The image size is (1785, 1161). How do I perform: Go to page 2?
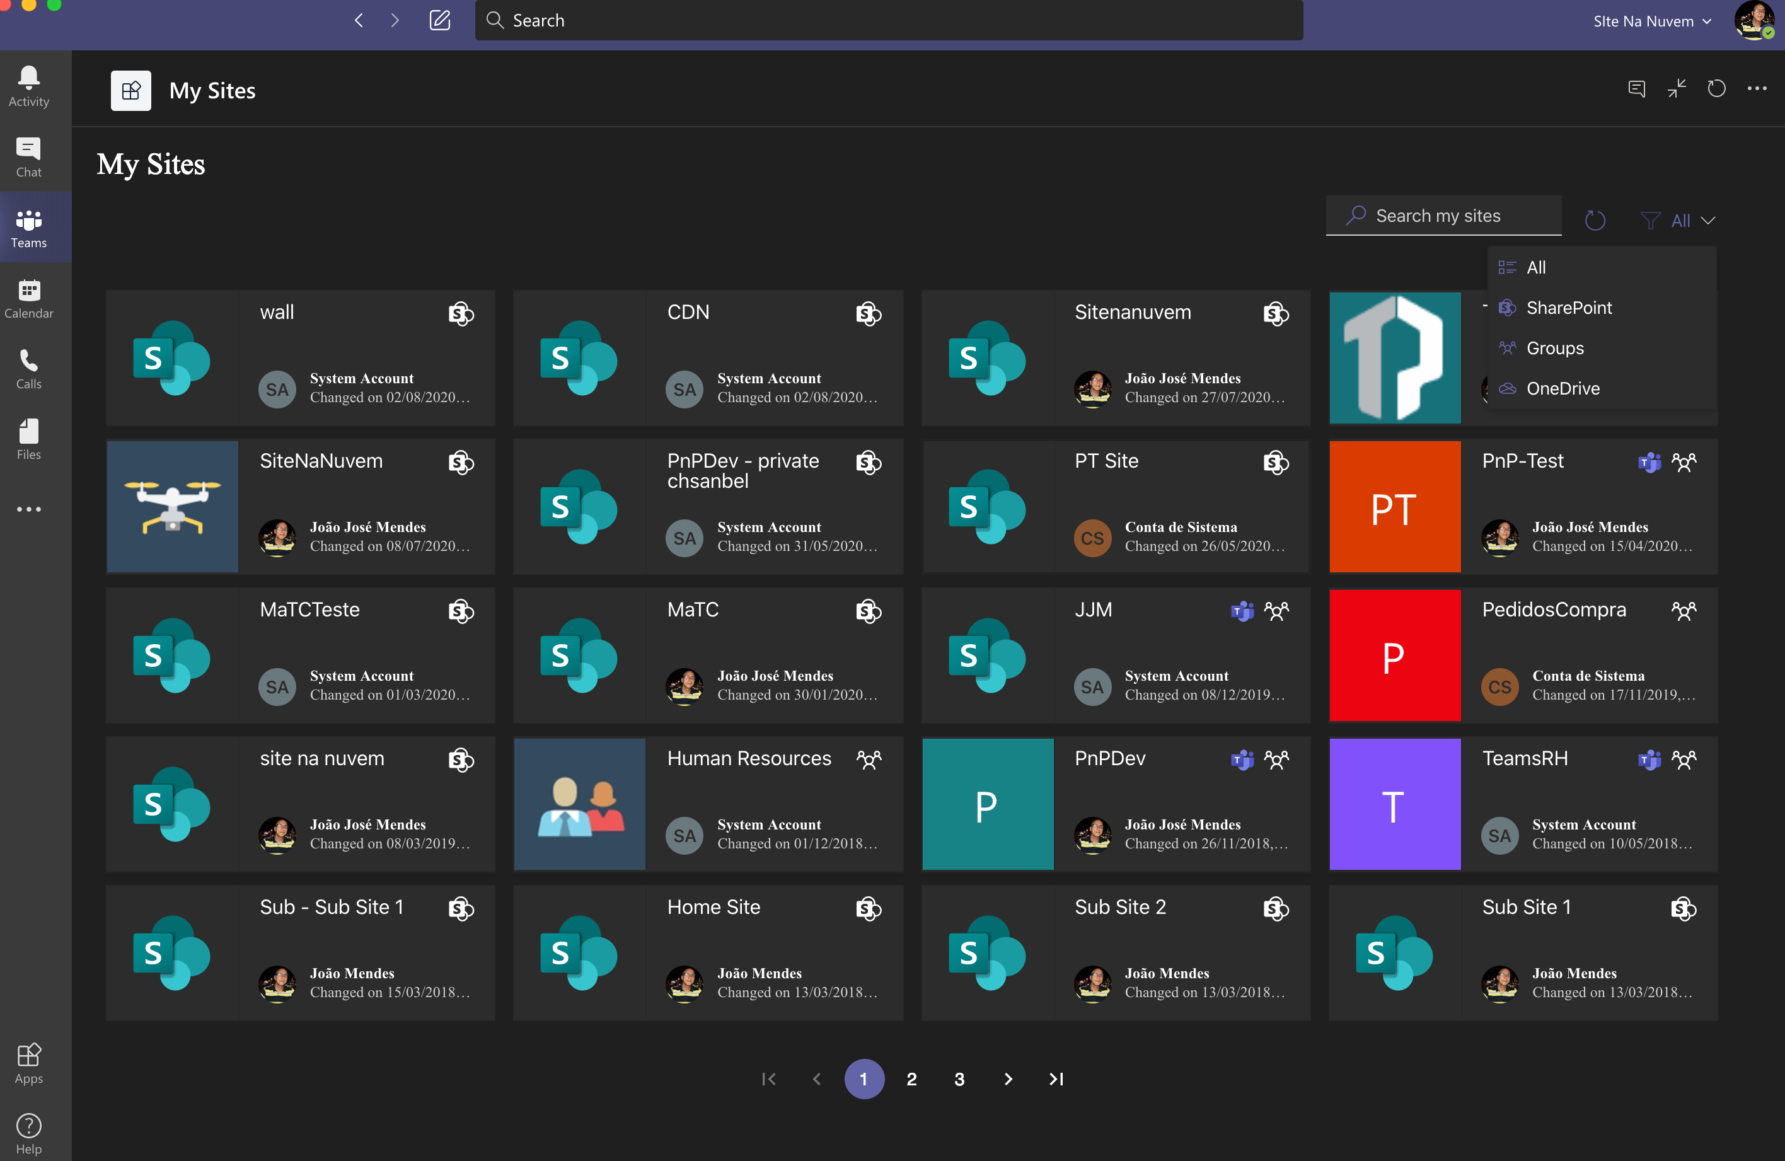coord(911,1078)
